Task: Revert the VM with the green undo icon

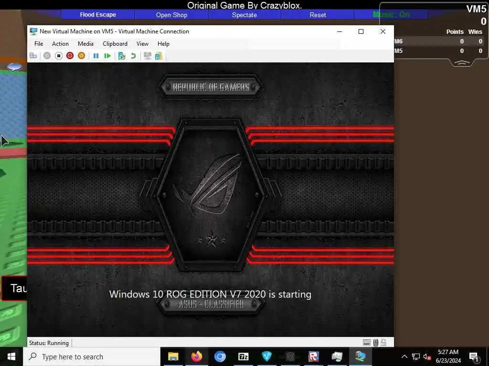Action: pyautogui.click(x=133, y=56)
